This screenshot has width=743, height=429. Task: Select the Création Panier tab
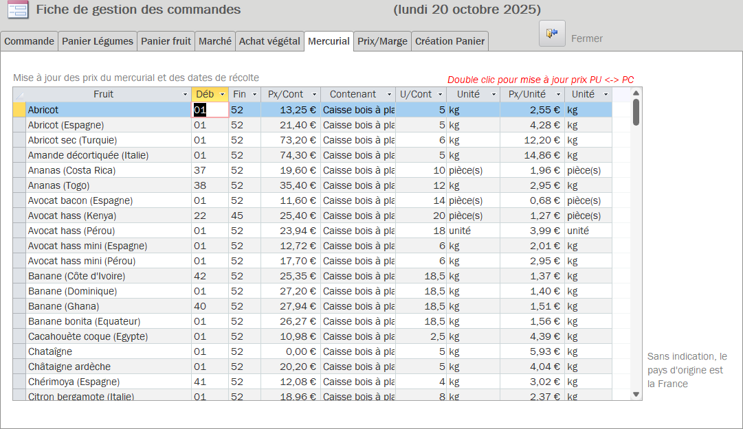pyautogui.click(x=450, y=41)
